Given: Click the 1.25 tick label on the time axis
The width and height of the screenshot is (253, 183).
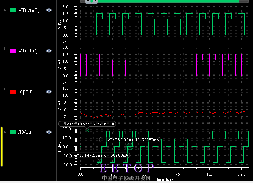Looking at the screenshot, I should coord(241,174).
